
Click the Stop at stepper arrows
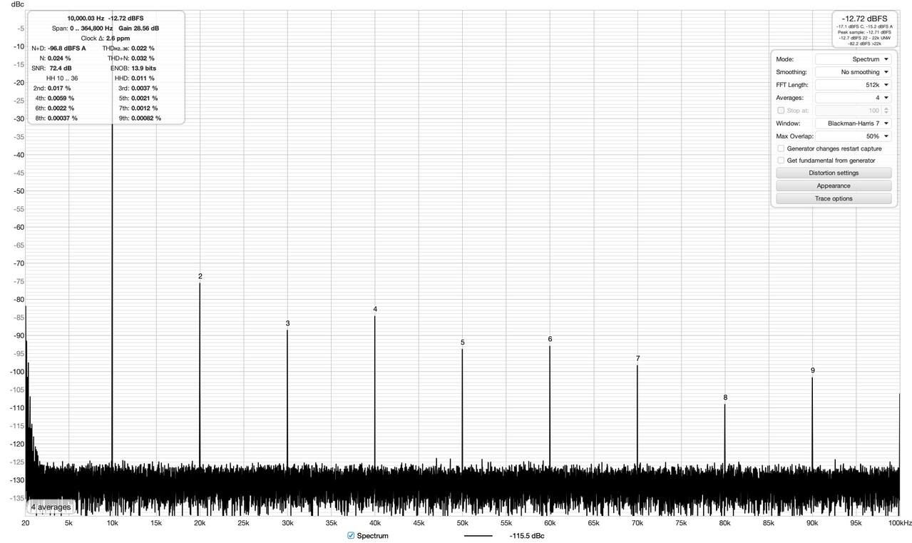(x=887, y=111)
